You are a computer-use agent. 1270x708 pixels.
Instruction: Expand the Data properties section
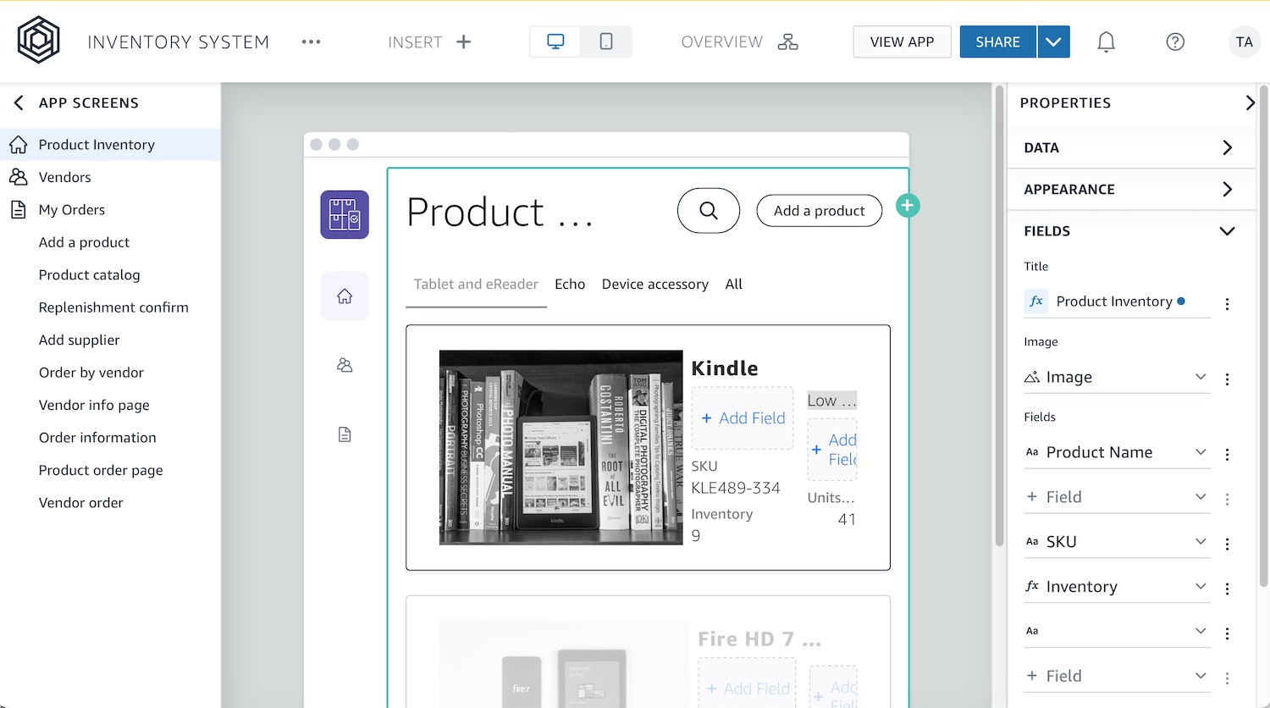1227,148
